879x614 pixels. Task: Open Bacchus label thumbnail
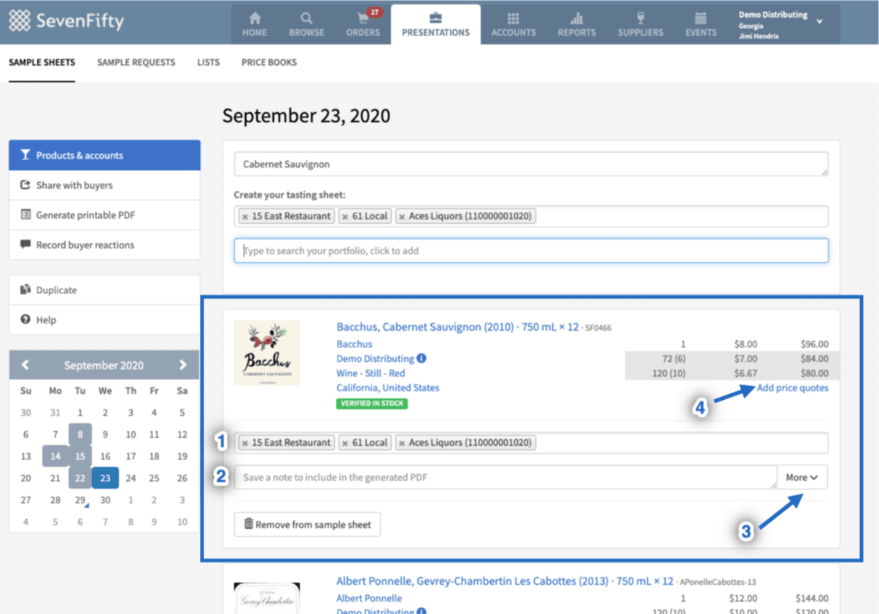coord(267,353)
